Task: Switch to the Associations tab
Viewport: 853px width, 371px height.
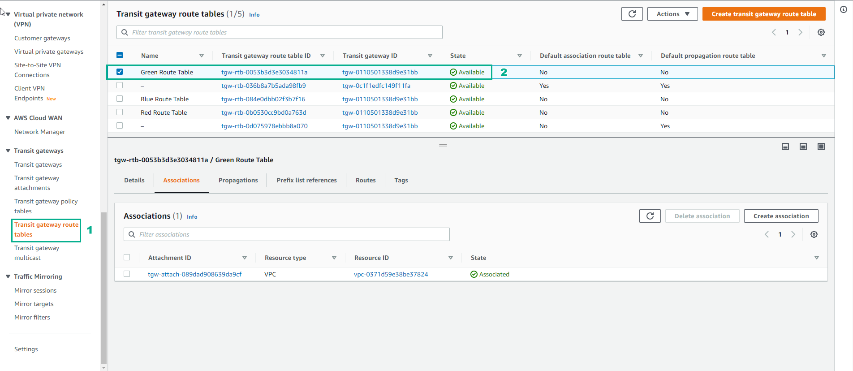Action: (x=181, y=180)
